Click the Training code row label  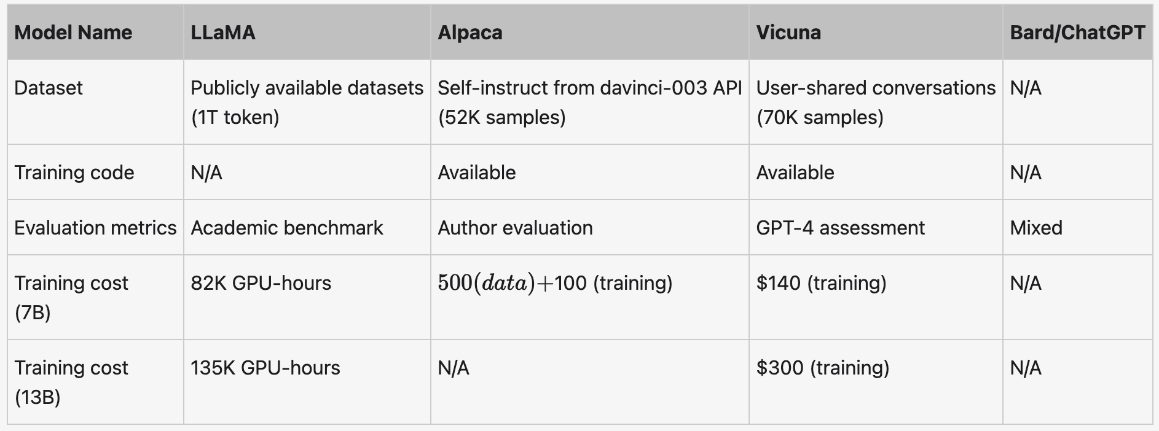pyautogui.click(x=95, y=172)
